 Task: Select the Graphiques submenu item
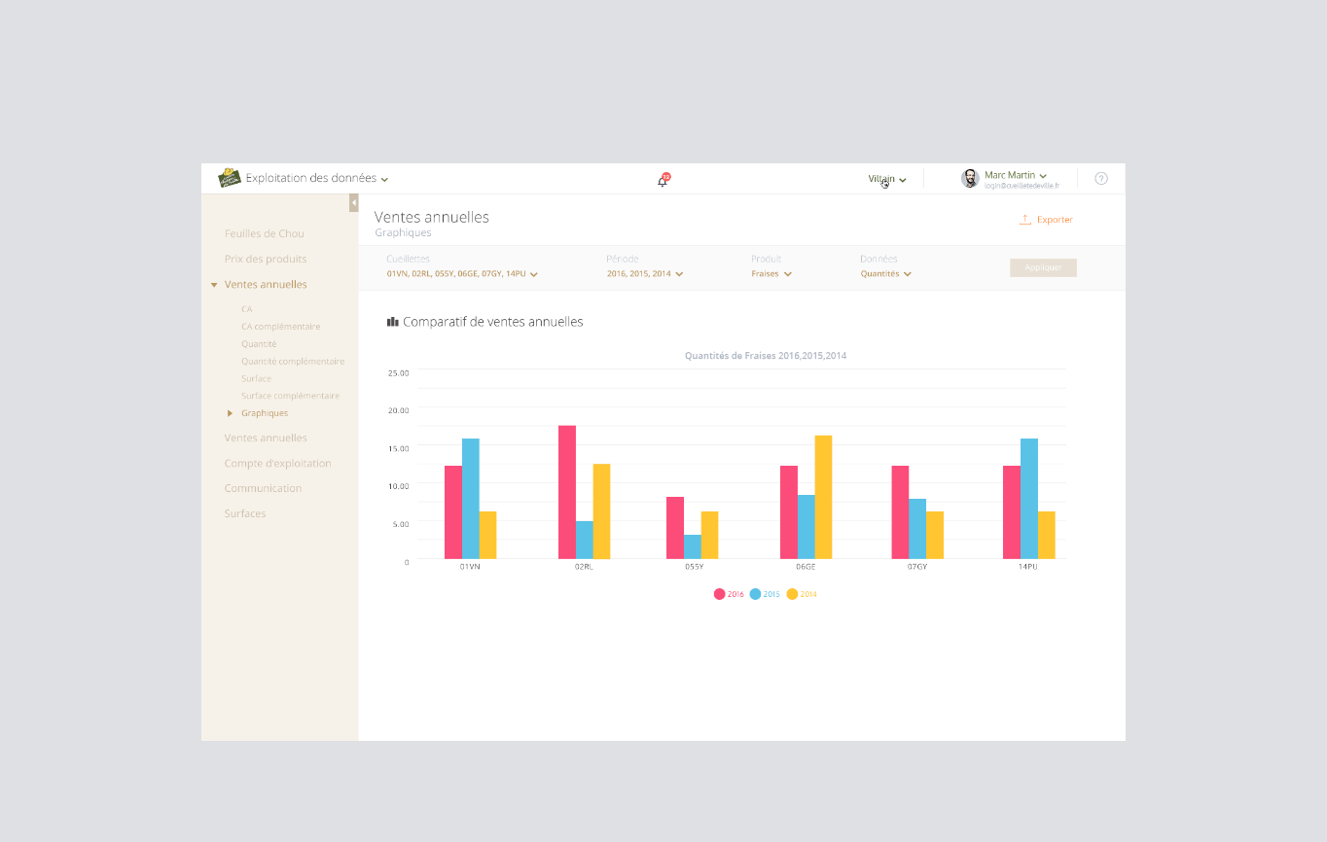[265, 413]
